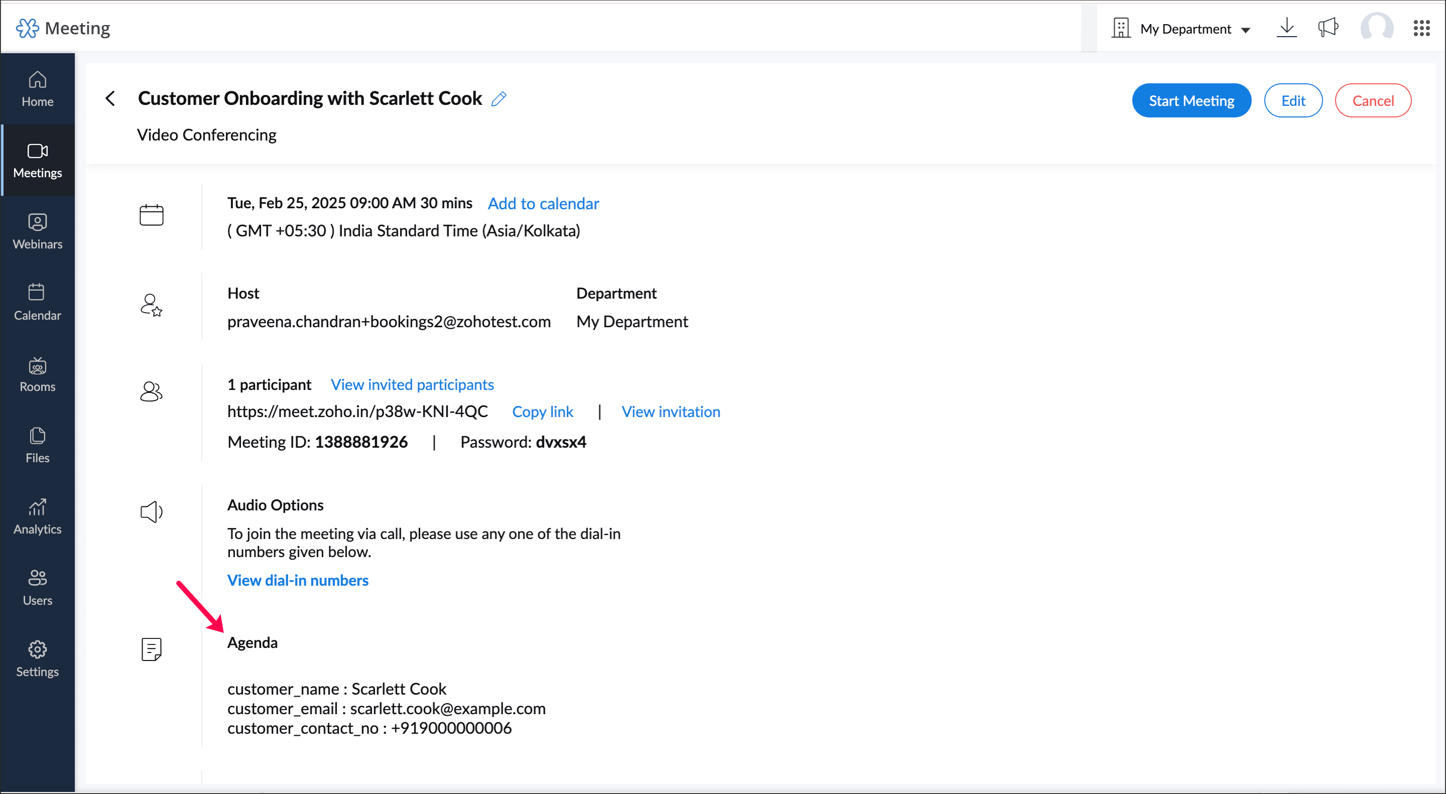Viewport: 1446px width, 794px height.
Task: Click the Cancel meeting button
Action: click(1373, 101)
